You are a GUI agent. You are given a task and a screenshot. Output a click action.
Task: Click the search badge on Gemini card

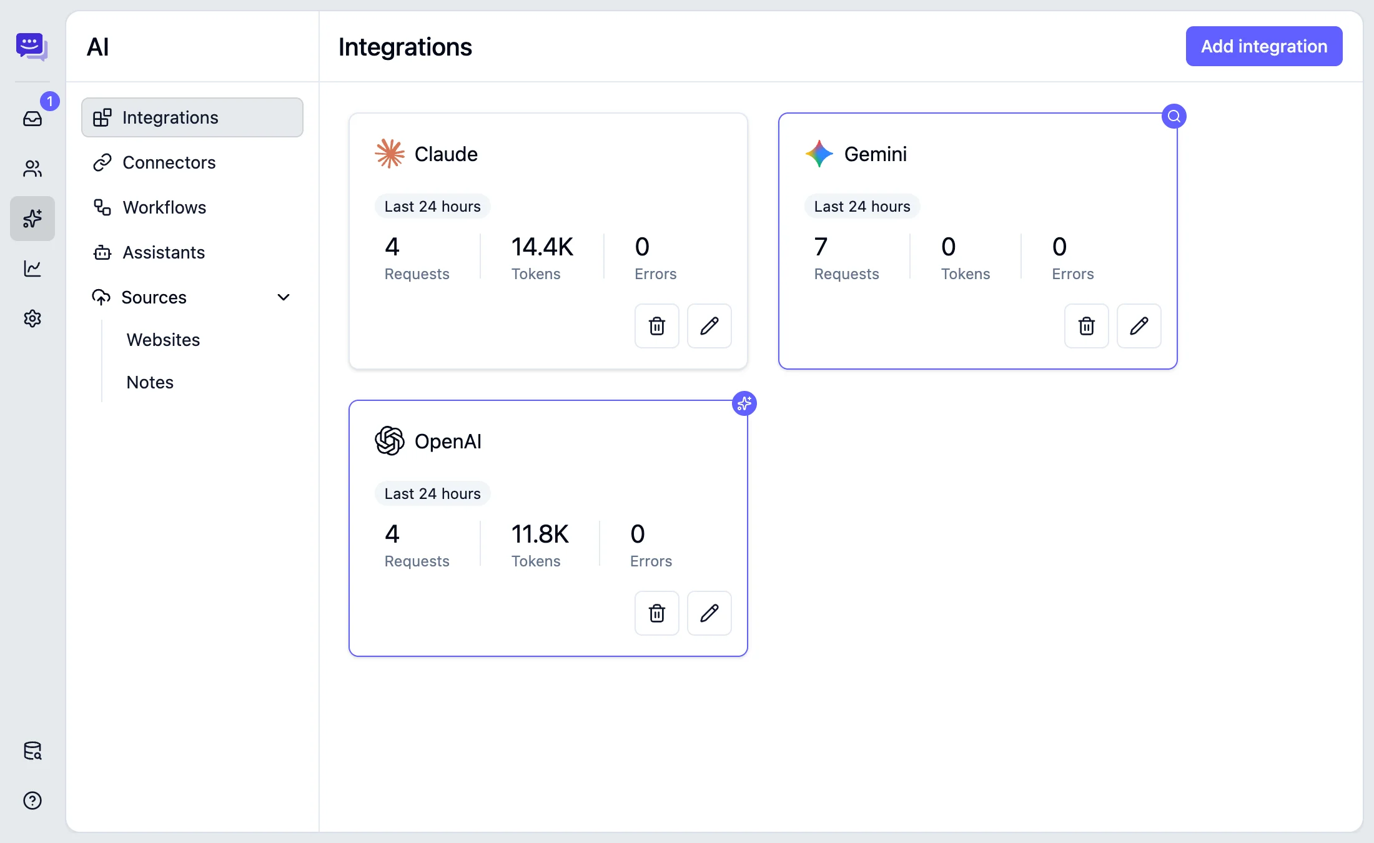(1174, 116)
